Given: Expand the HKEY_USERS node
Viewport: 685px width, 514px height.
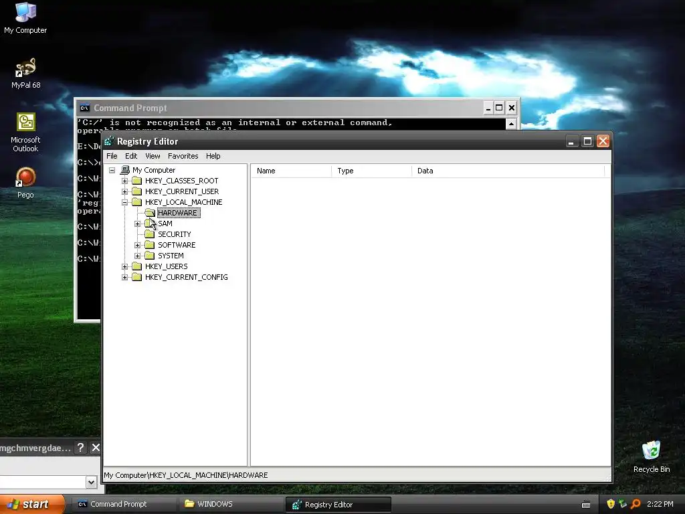Looking at the screenshot, I should coord(125,266).
